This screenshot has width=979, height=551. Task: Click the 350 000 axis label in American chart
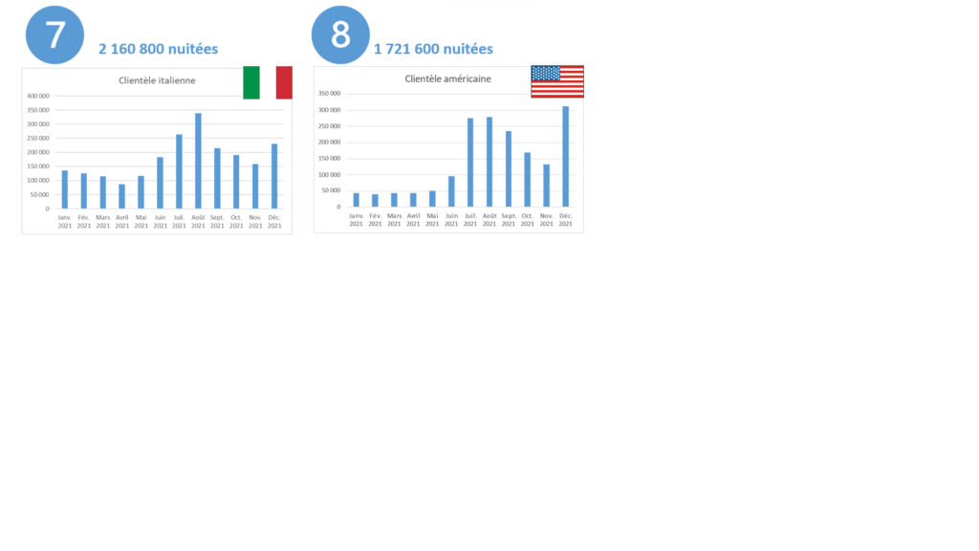click(330, 94)
